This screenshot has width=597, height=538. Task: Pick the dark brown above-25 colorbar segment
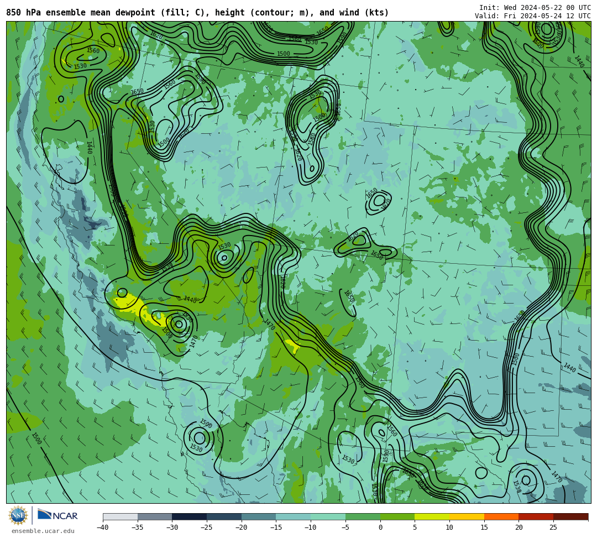pos(570,516)
